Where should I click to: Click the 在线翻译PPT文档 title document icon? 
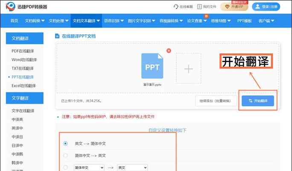pyautogui.click(x=57, y=36)
